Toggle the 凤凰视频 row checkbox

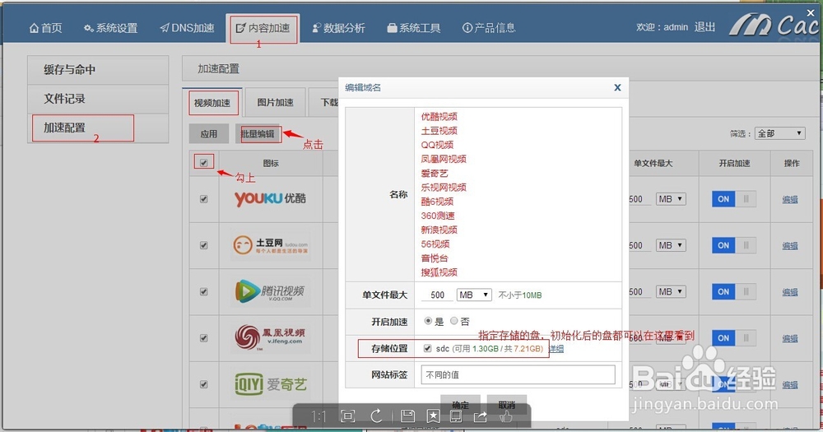pos(203,338)
